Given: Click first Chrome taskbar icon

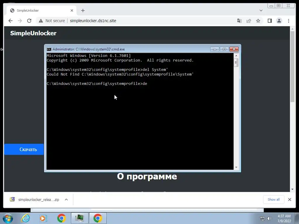Looking at the screenshot, I should (61, 218).
